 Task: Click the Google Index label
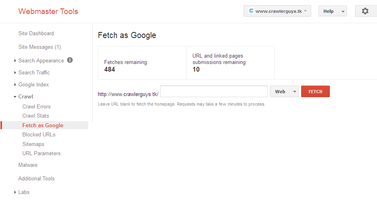34,84
